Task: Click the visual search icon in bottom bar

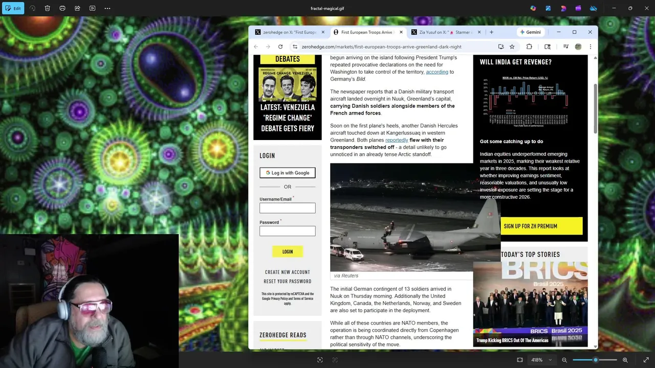Action: 320,360
